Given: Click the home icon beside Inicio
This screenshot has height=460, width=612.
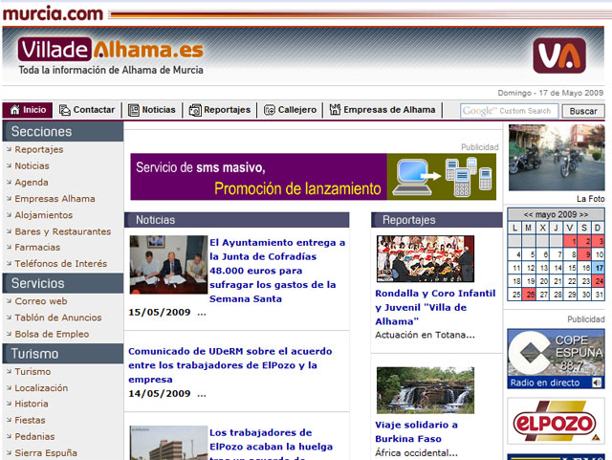Looking at the screenshot, I should click(x=12, y=110).
